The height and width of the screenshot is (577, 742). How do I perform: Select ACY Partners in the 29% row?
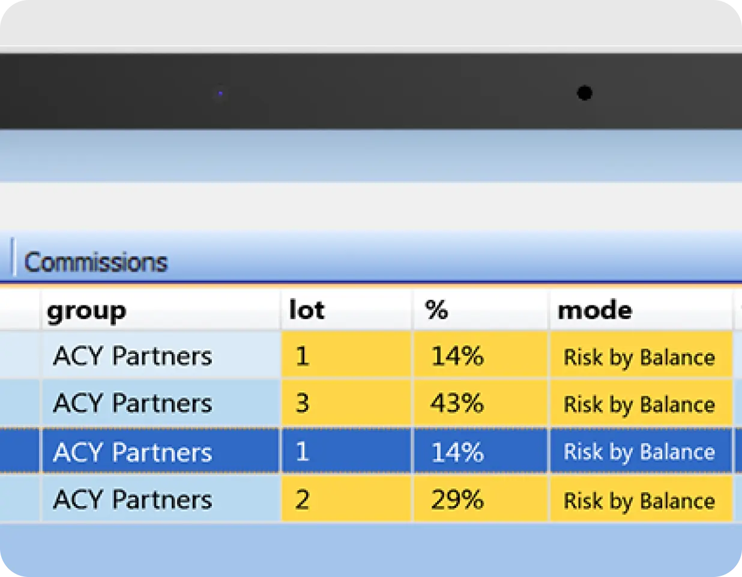[133, 499]
